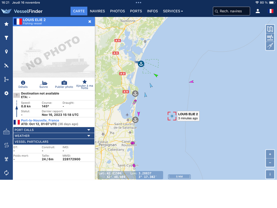The width and height of the screenshot is (277, 208).
Task: Click the map info i button
Action: pyautogui.click(x=270, y=174)
